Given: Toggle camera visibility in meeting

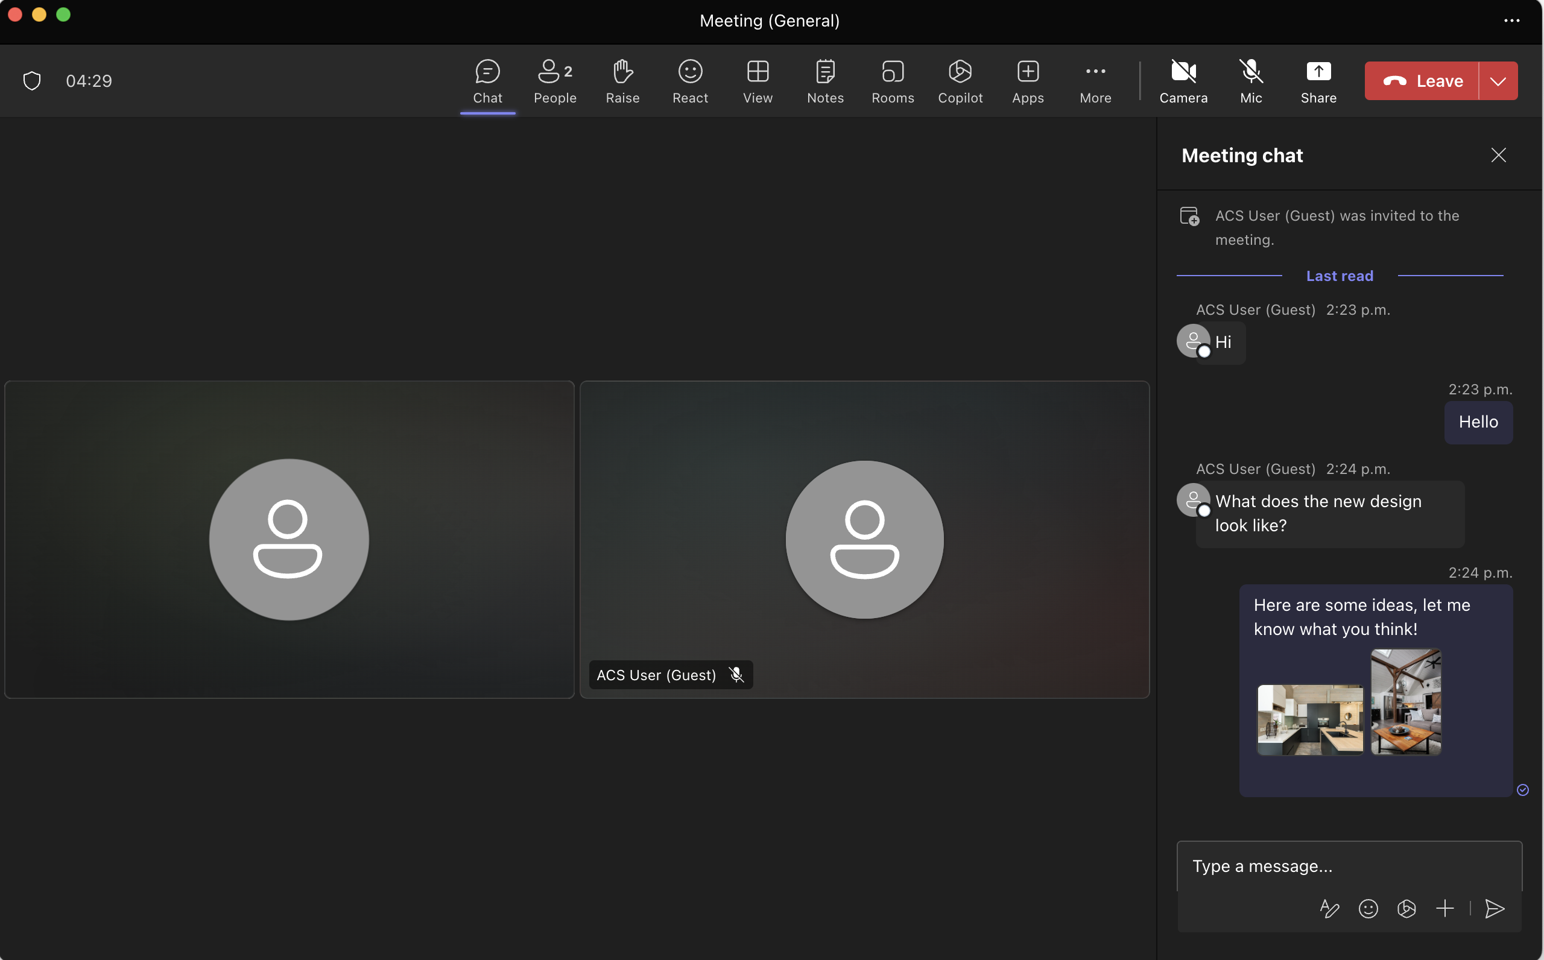Looking at the screenshot, I should 1183,81.
